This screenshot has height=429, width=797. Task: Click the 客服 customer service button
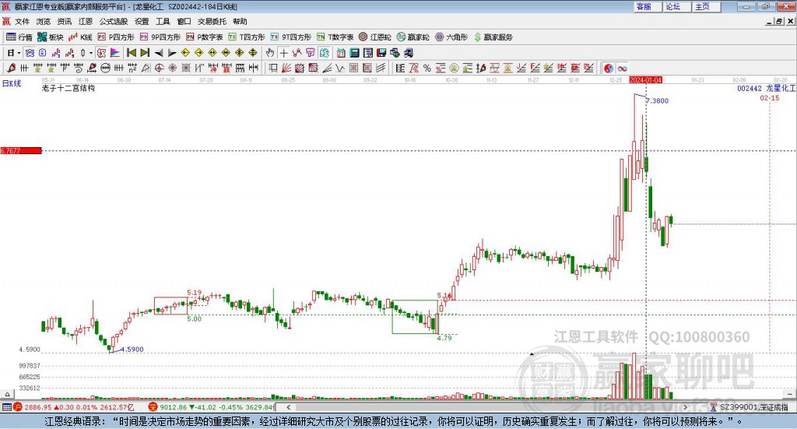click(x=648, y=6)
